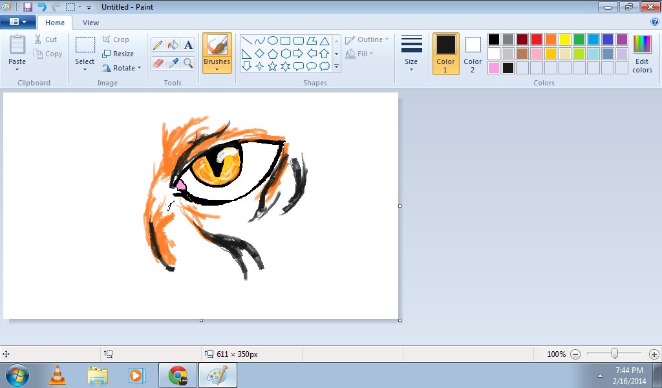Screen dimensions: 662x388
Task: Choose the Polygon shape
Action: [312, 41]
